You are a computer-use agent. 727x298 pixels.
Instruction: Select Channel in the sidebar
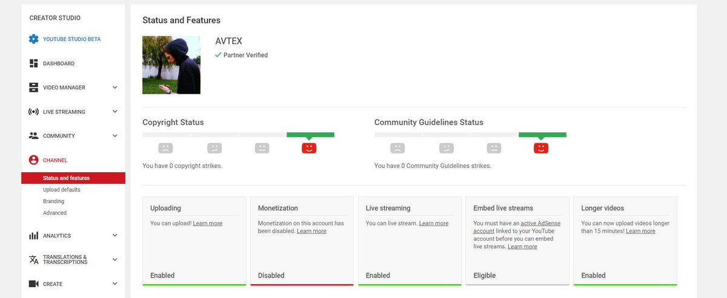(x=55, y=160)
